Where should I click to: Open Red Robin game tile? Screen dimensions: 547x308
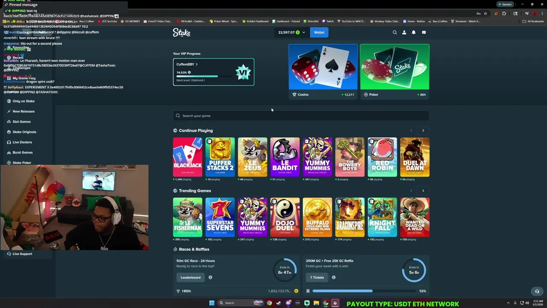(x=382, y=157)
